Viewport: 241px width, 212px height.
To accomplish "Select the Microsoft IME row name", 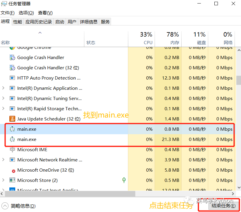I will [32, 149].
